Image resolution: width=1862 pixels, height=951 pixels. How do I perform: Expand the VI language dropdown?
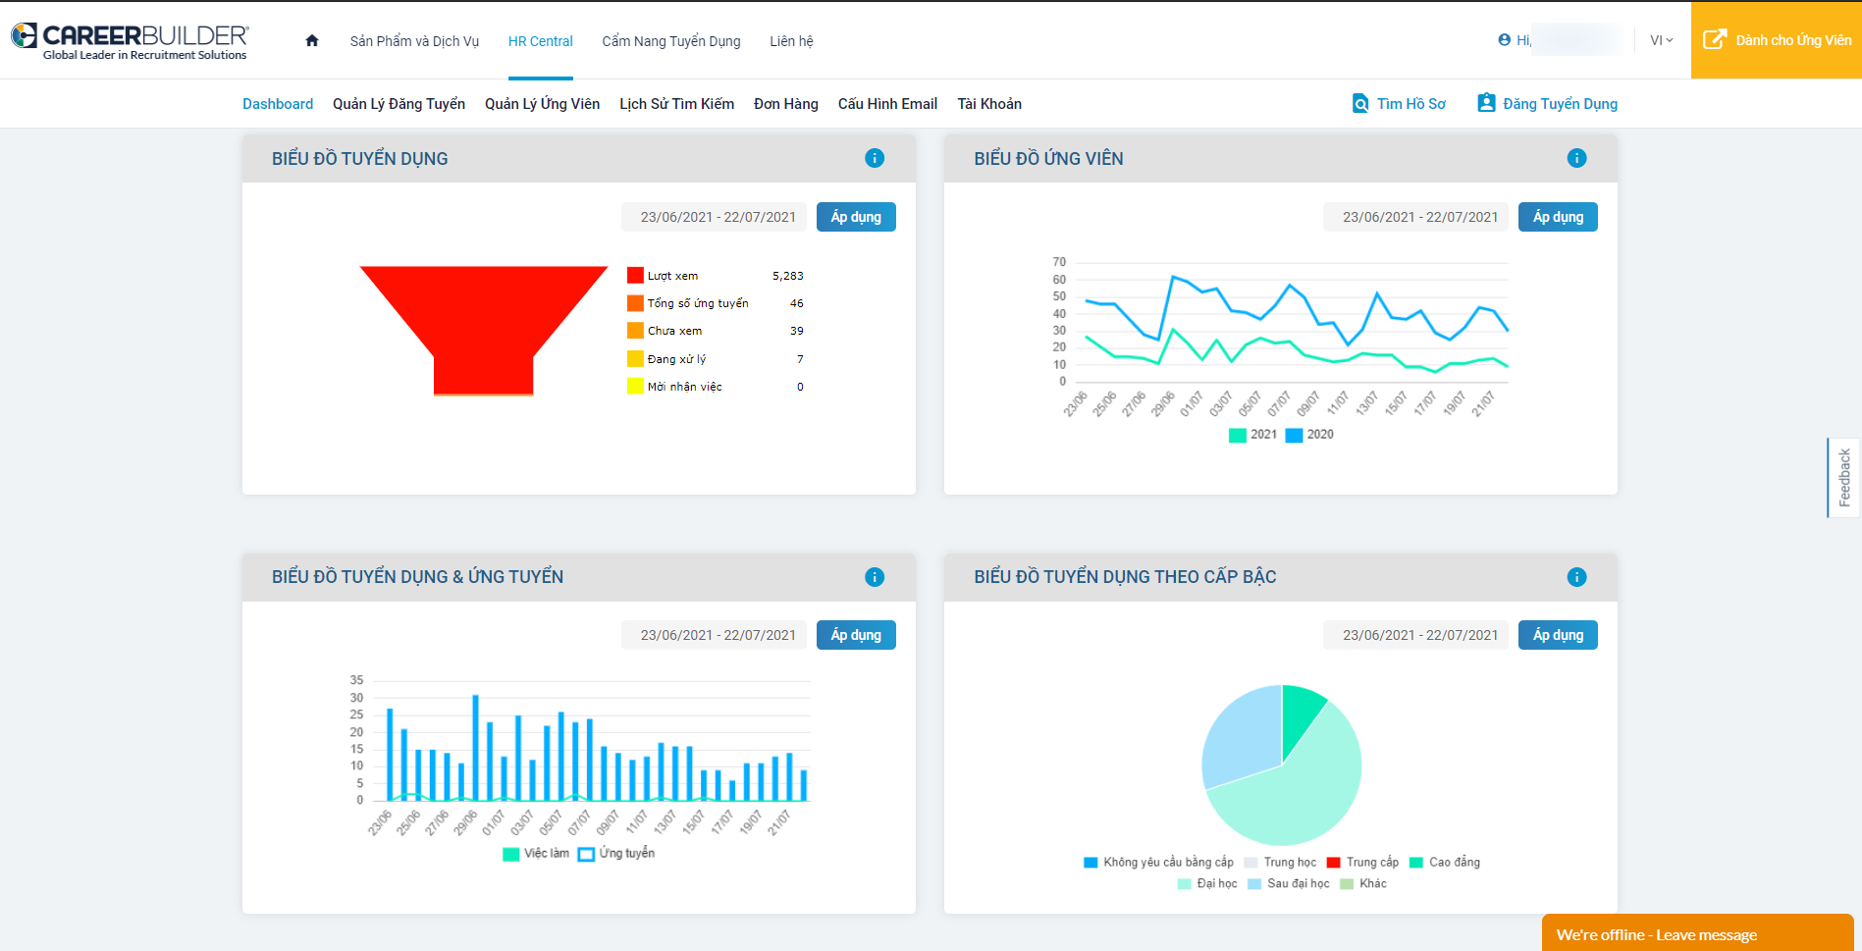pyautogui.click(x=1661, y=40)
